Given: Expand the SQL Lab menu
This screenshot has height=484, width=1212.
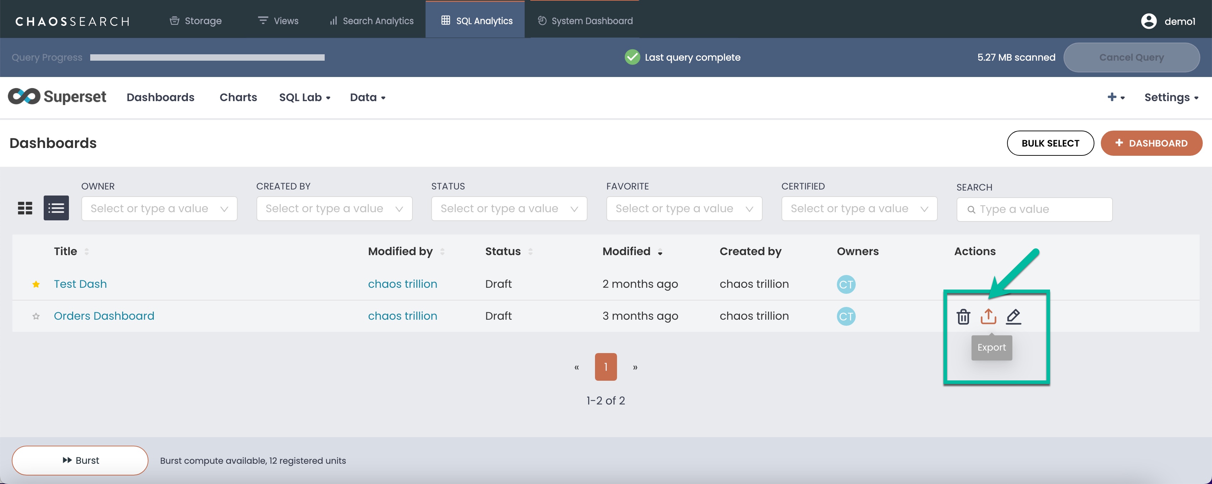Looking at the screenshot, I should tap(304, 97).
